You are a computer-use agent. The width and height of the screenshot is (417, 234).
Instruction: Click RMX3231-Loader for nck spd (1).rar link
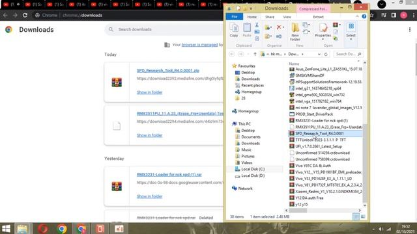169,175
